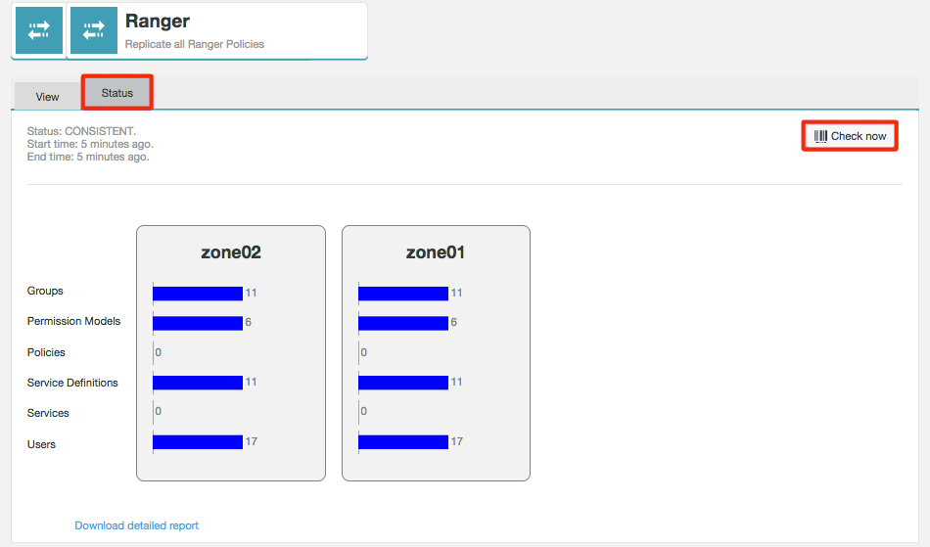Download the detailed report
Viewport: 930px width, 547px height.
[136, 525]
